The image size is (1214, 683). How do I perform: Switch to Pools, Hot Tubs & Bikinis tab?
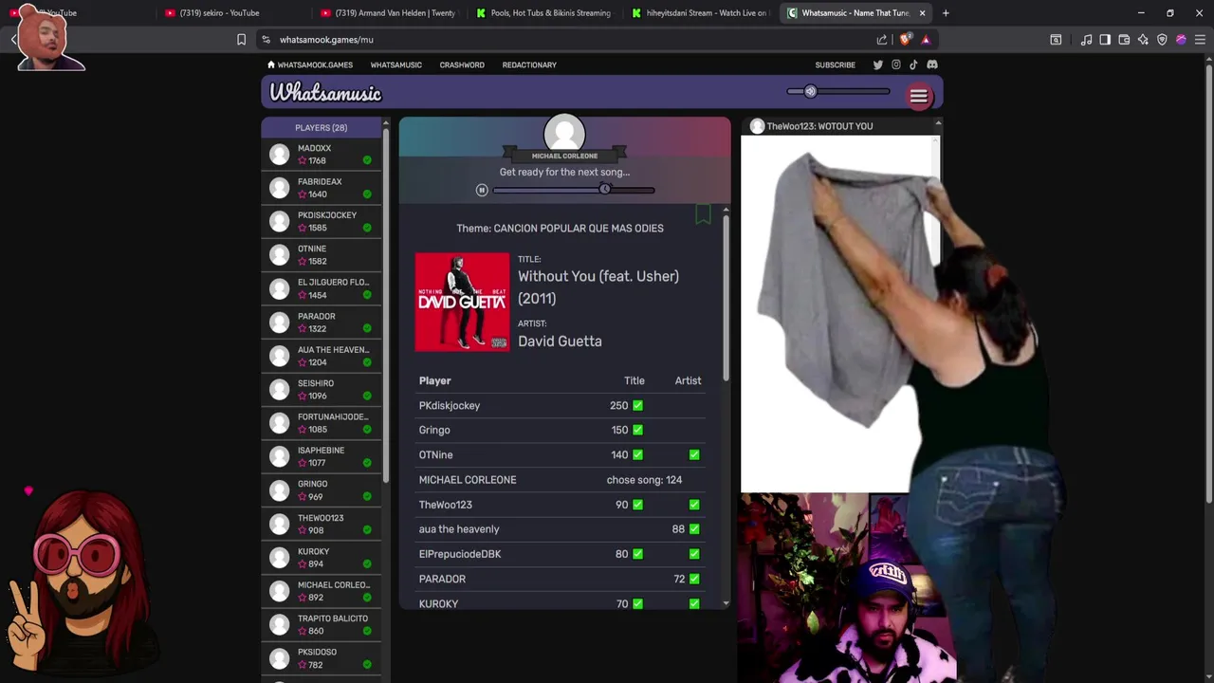click(x=543, y=13)
